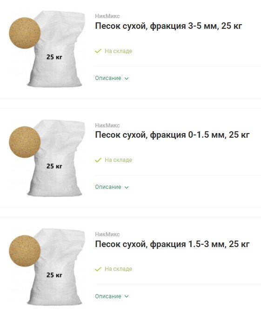Click На складе status for 1.5-3 mm sand
261x315 pixels.
tap(118, 269)
